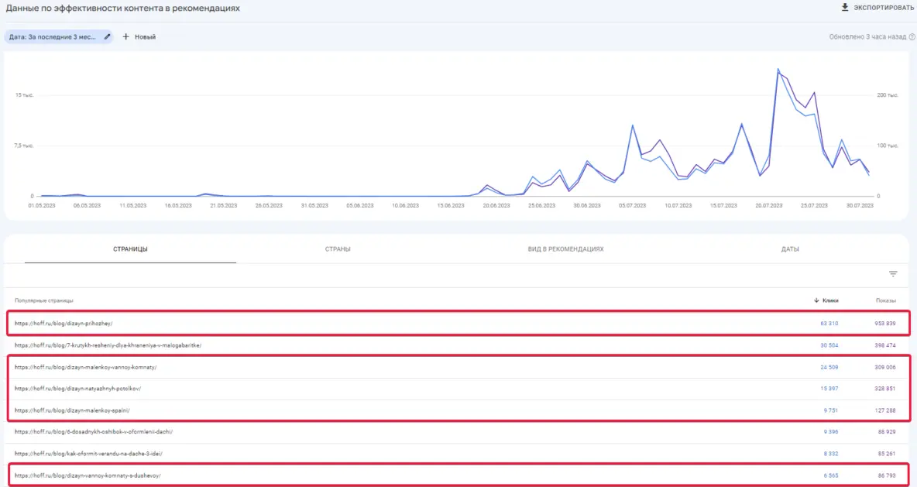Click the plus icon to add new filter

tap(125, 36)
